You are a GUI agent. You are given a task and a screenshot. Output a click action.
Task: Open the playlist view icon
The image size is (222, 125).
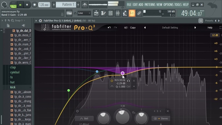pyautogui.click(x=96, y=13)
